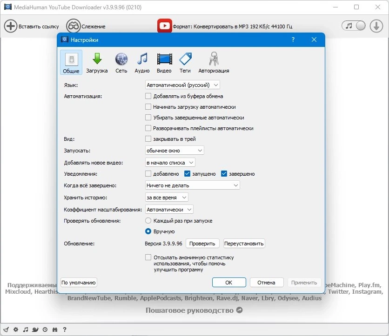Uncheck the запущено notification
Image resolution: width=389 pixels, height=336 pixels.
point(188,173)
